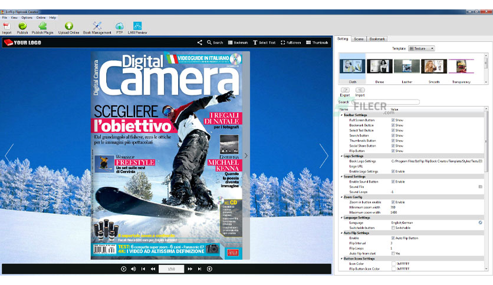
Task: Click the Icon Color swatch
Action: [394, 264]
